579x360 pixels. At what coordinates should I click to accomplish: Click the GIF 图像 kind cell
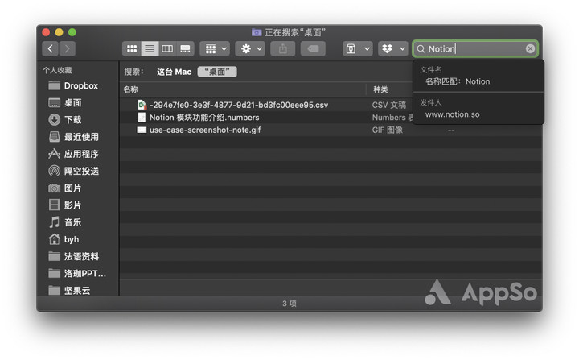[x=388, y=130]
